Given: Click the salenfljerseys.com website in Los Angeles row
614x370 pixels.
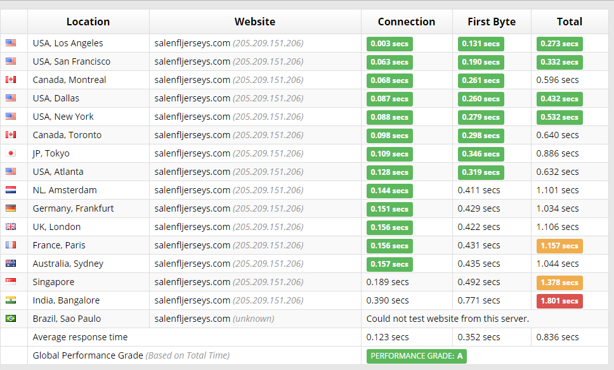Looking at the screenshot, I should tap(192, 43).
